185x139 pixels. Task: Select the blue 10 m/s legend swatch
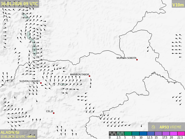click(143, 133)
